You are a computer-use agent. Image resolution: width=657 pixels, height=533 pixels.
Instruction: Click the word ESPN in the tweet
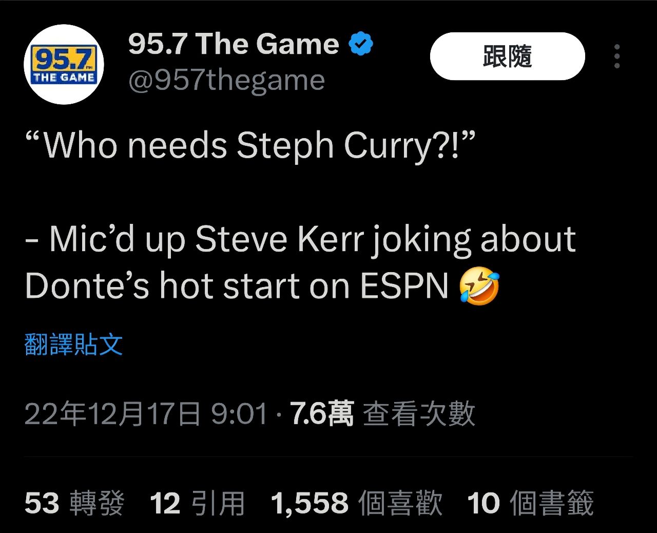[404, 285]
